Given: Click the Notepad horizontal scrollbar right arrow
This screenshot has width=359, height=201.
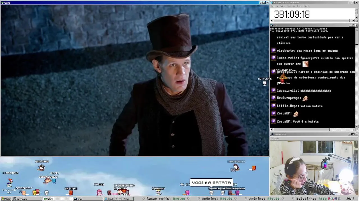Looking at the screenshot, I should 353,21.
